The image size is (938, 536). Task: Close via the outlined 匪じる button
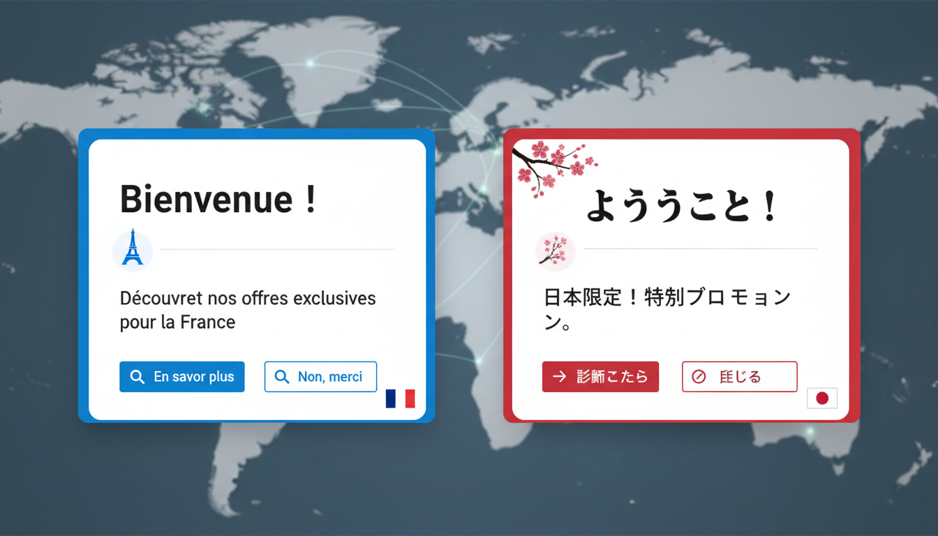click(x=739, y=376)
